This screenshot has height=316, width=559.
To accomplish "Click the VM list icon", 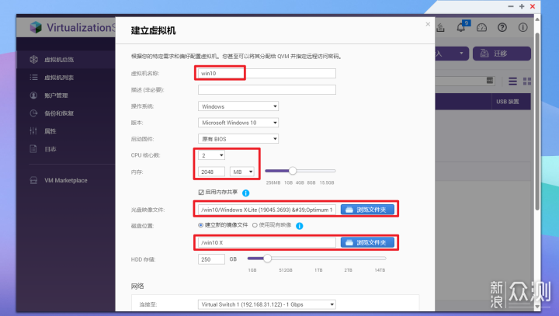I will click(x=33, y=78).
